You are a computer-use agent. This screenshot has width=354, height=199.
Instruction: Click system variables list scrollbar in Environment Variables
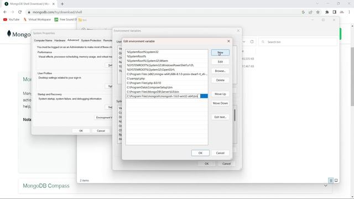(x=235, y=115)
